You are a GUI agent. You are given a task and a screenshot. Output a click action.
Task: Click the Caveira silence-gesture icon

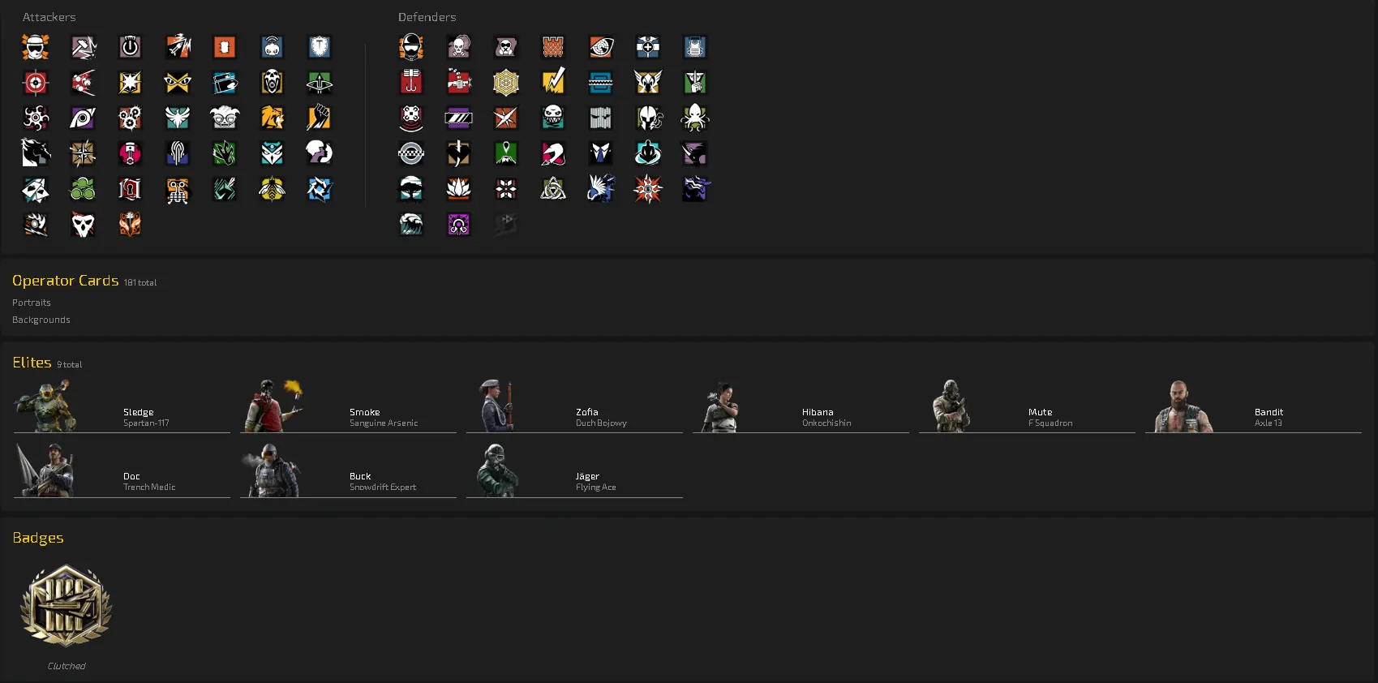click(695, 83)
